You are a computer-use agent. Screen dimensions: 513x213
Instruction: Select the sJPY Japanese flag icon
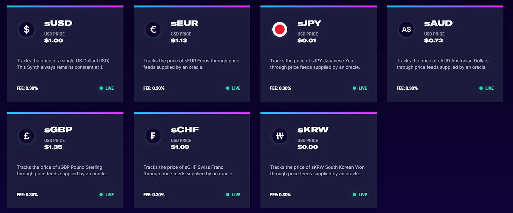pos(280,29)
